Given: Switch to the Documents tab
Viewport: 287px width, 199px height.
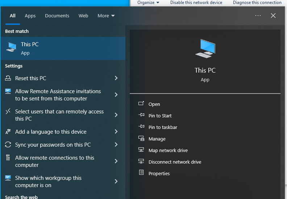Looking at the screenshot, I should coord(57,16).
